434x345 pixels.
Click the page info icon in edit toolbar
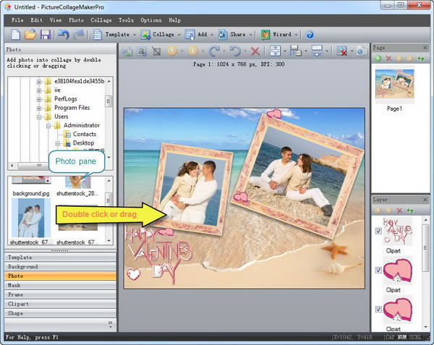[x=361, y=51]
